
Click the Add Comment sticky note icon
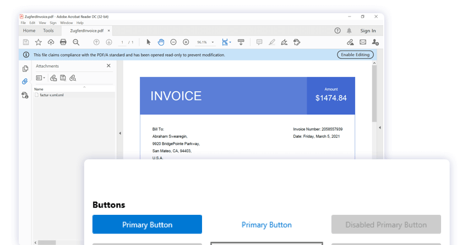coord(259,42)
